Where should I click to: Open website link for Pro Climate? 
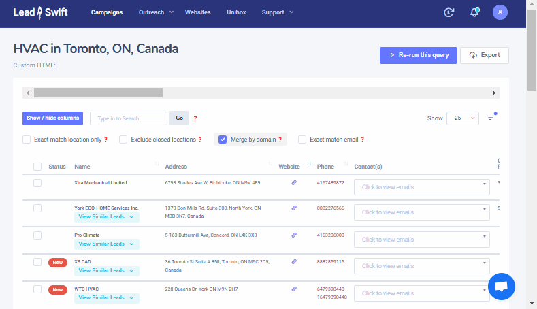[294, 235]
